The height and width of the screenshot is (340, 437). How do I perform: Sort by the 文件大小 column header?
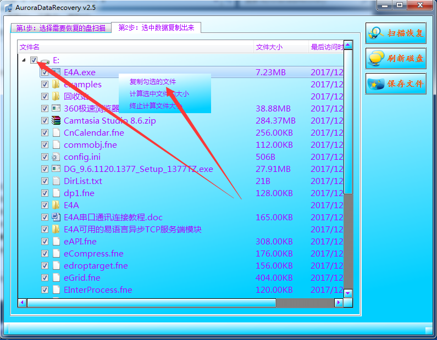tap(281, 47)
